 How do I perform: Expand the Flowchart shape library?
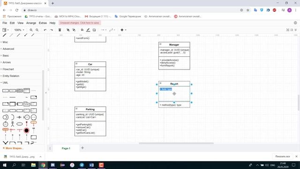[8, 69]
